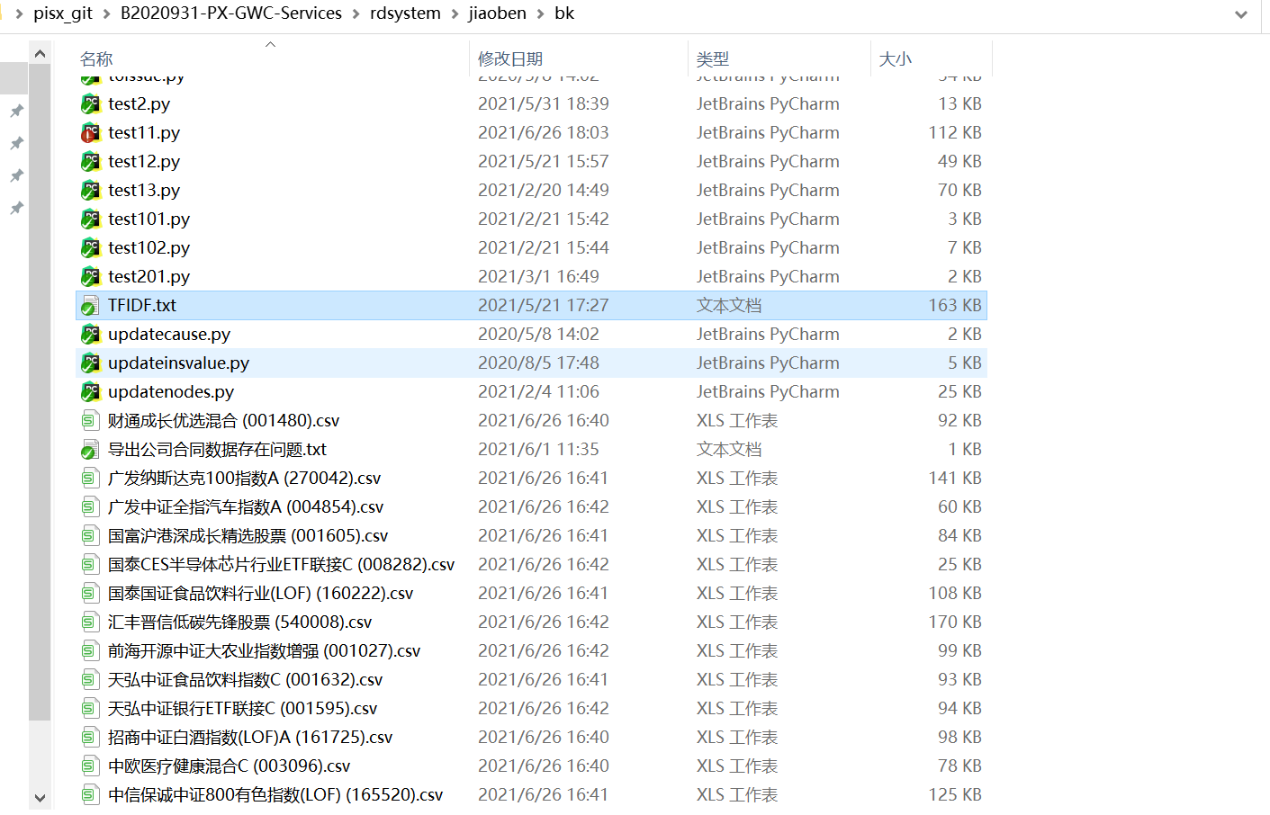Click the 天弘中证食品饮料指数C csv icon

[90, 679]
